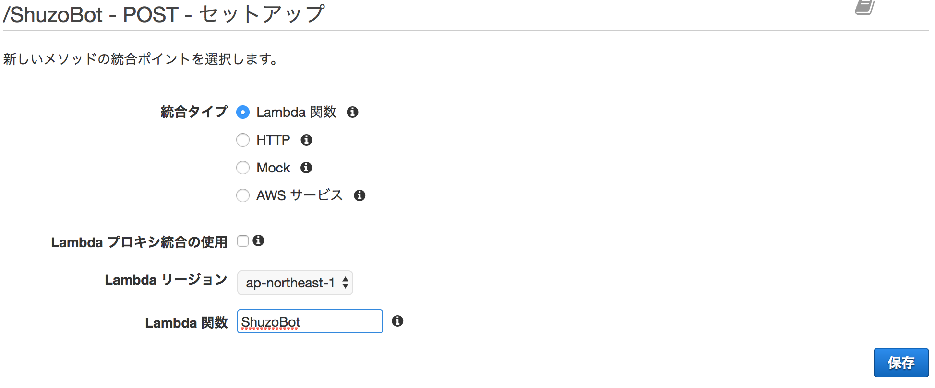Screen dimensions: 935x388
Task: Click info icon next to Lambda 関数 radio
Action: (x=352, y=112)
